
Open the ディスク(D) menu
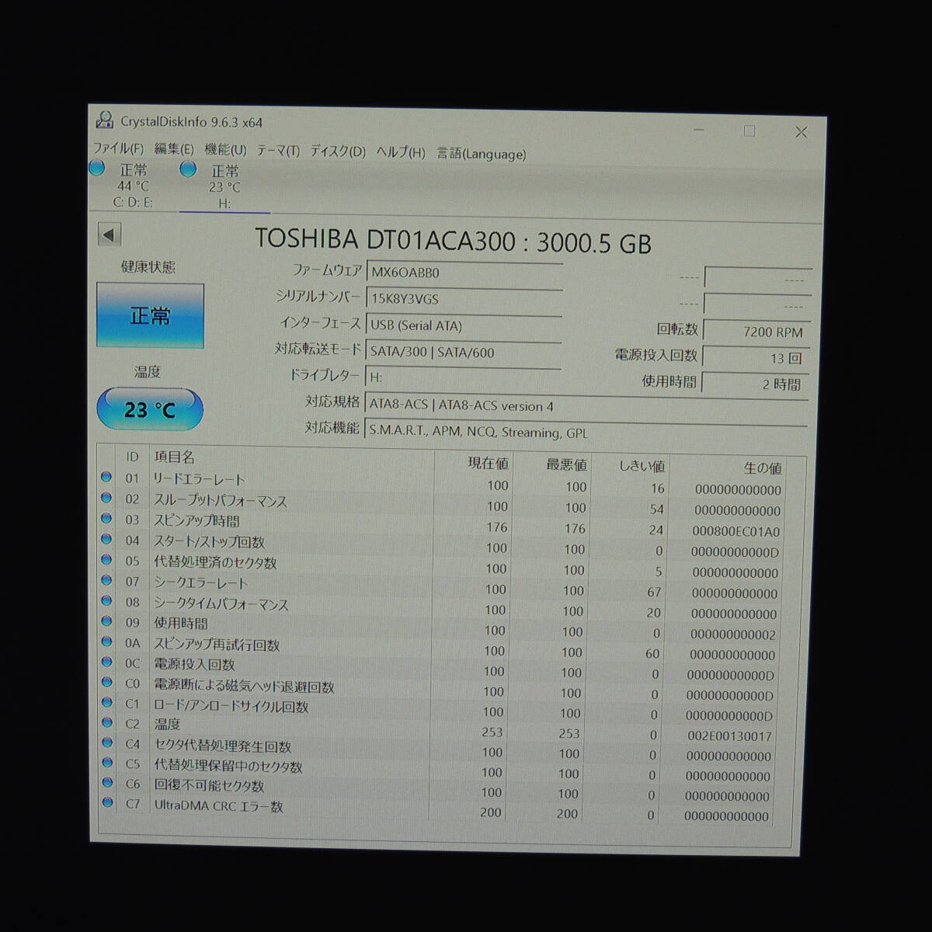(338, 151)
